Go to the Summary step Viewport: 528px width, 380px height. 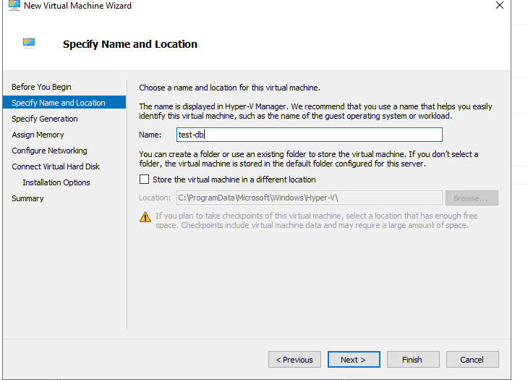(x=27, y=198)
